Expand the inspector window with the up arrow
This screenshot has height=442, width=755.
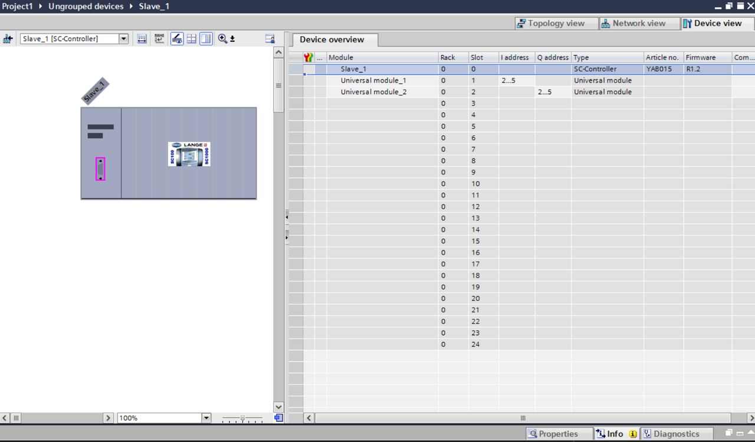750,433
